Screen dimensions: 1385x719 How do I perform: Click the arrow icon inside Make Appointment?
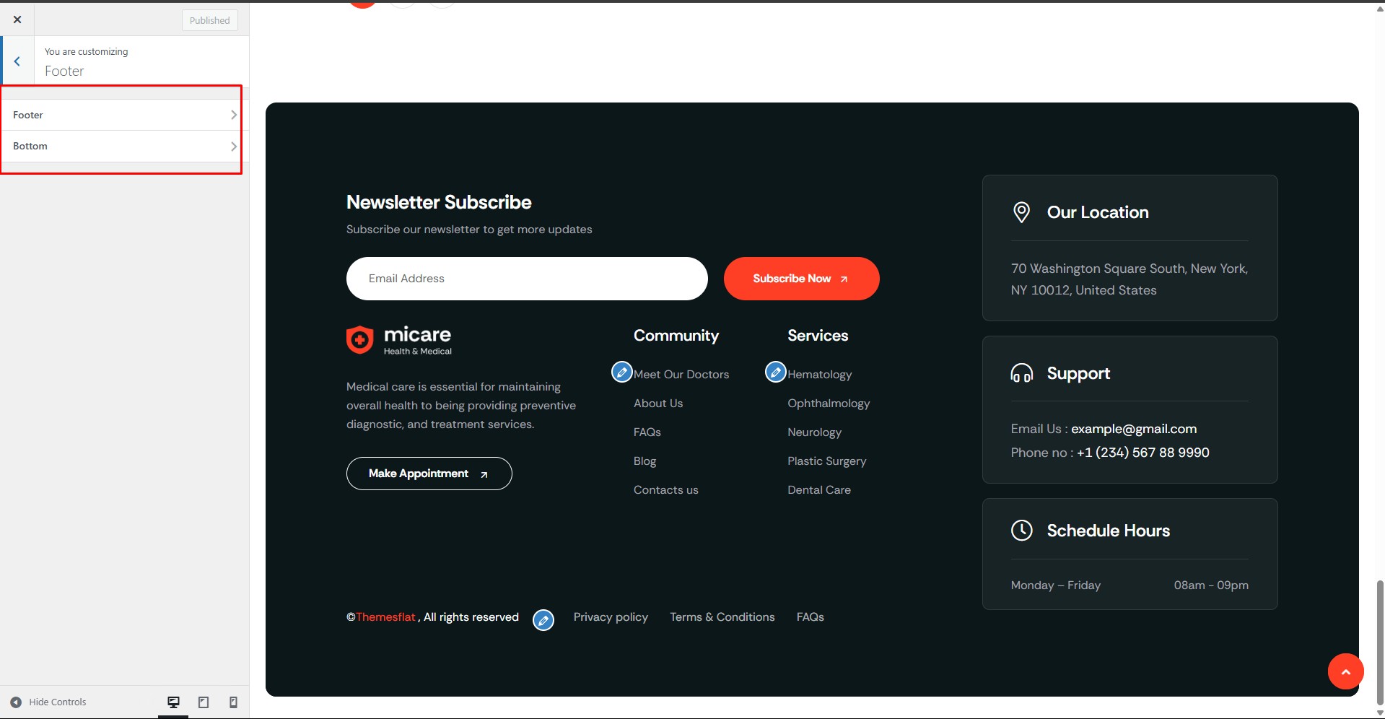pyautogui.click(x=484, y=474)
